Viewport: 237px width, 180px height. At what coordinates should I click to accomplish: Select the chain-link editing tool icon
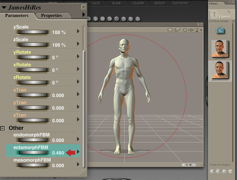[102, 19]
